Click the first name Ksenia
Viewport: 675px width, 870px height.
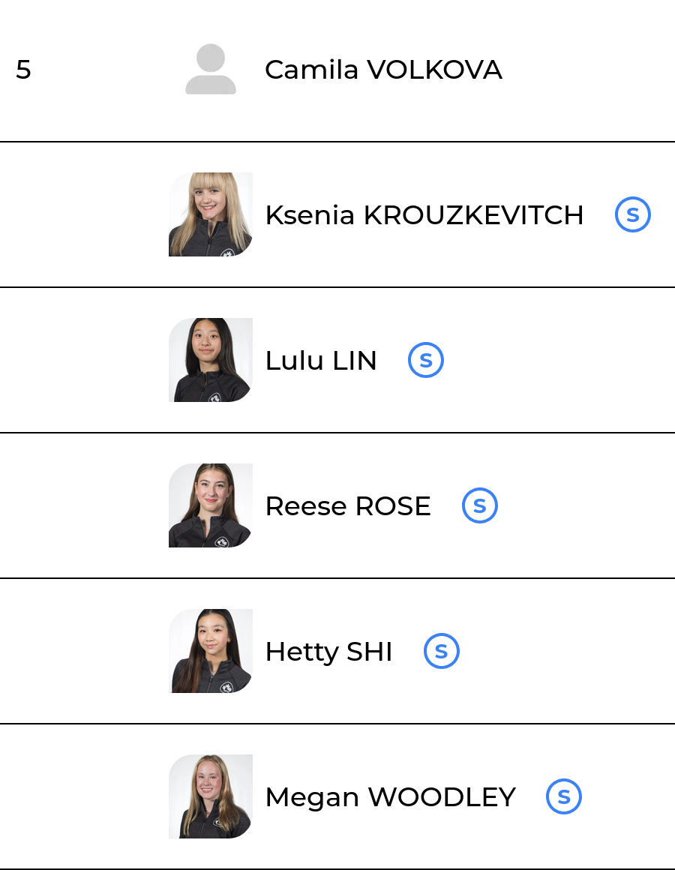[310, 215]
